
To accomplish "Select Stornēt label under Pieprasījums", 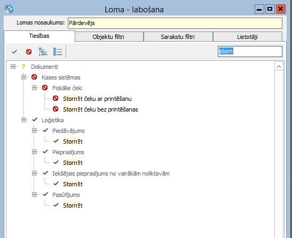I will 73,163.
